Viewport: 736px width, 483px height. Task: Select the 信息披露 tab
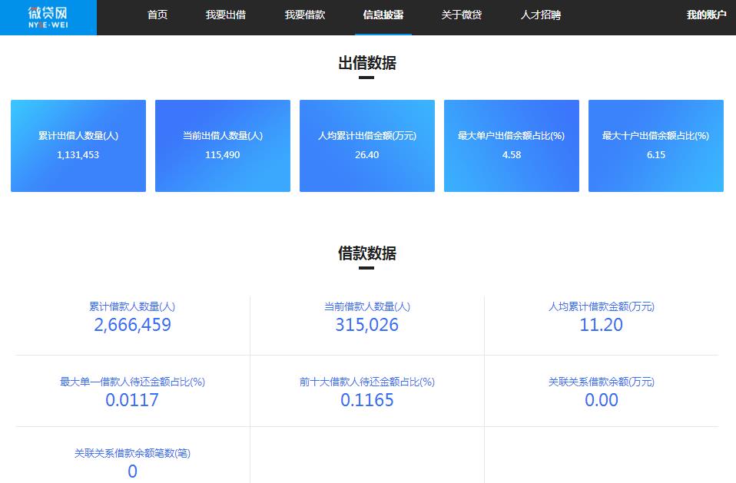pyautogui.click(x=382, y=15)
